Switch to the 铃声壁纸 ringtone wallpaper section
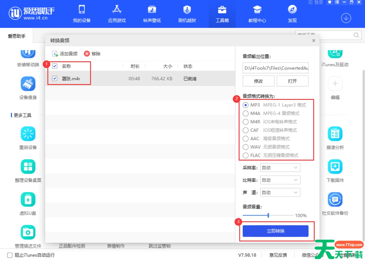The width and height of the screenshot is (365, 261). (151, 14)
